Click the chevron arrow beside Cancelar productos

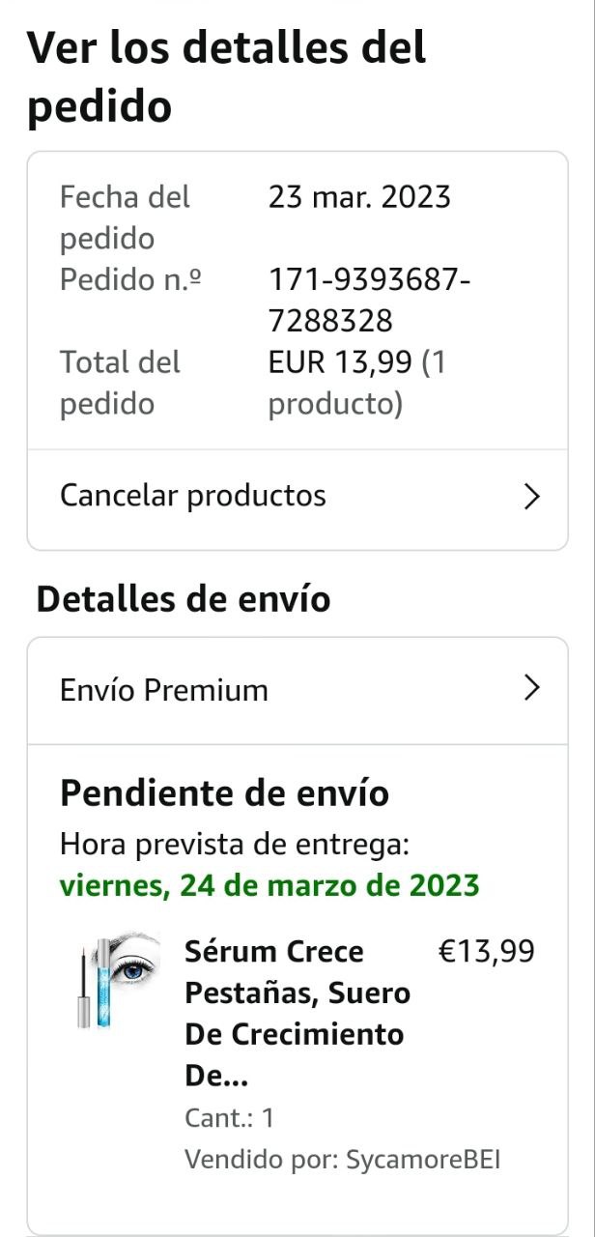tap(531, 497)
